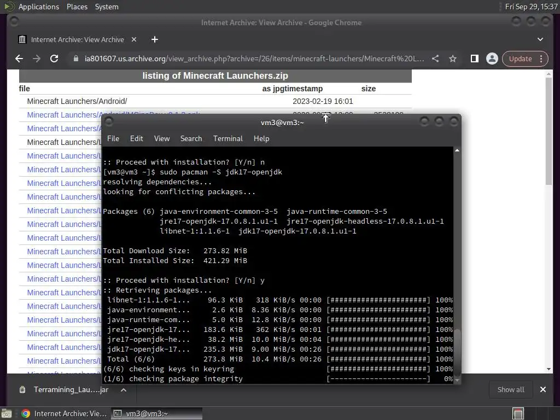The height and width of the screenshot is (420, 560).
Task: Open the Places menu
Action: (x=77, y=7)
